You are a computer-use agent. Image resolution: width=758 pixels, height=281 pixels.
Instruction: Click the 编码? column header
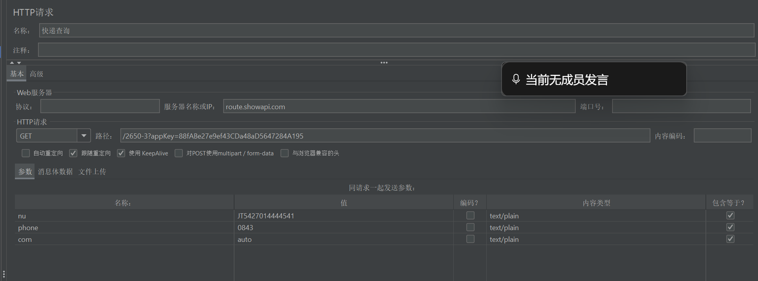[470, 203]
